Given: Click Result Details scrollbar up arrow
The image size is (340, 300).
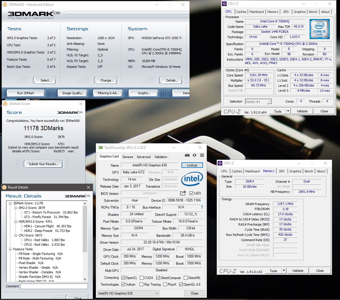Looking at the screenshot, I should coord(85,203).
